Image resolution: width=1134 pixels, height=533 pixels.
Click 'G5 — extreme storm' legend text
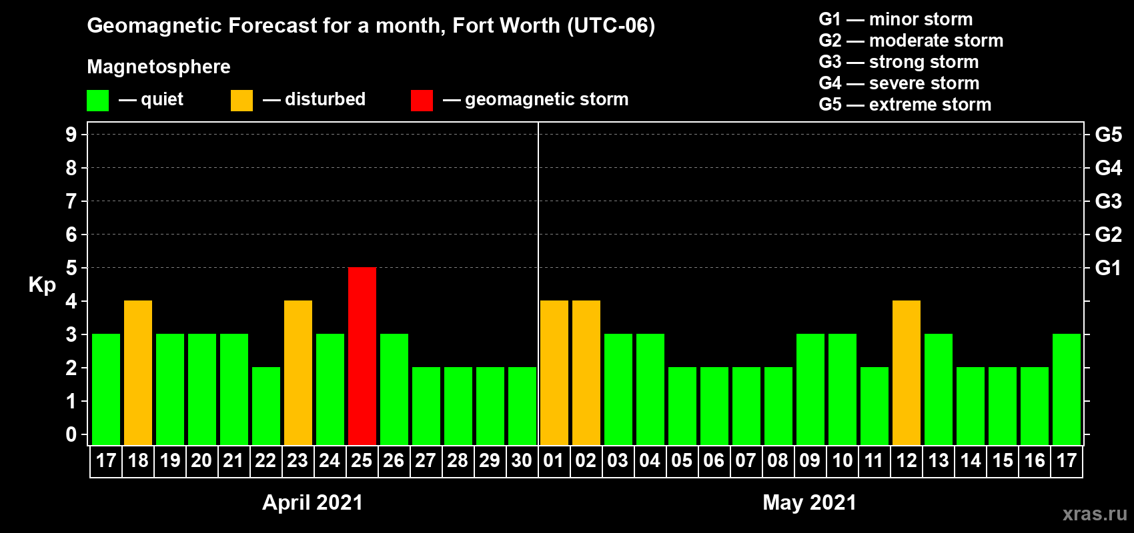[905, 105]
